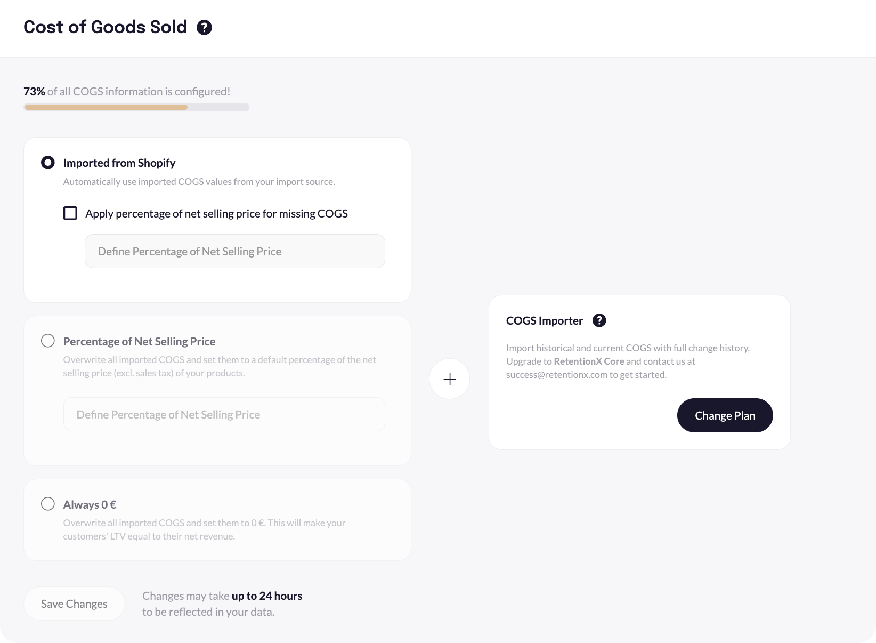Image resolution: width=876 pixels, height=643 pixels.
Task: Click the COGS configuration progress bar
Action: 136,107
